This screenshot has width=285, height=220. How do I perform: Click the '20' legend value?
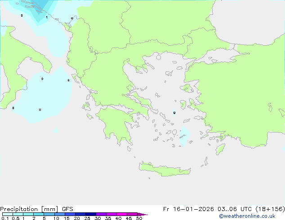(77, 218)
